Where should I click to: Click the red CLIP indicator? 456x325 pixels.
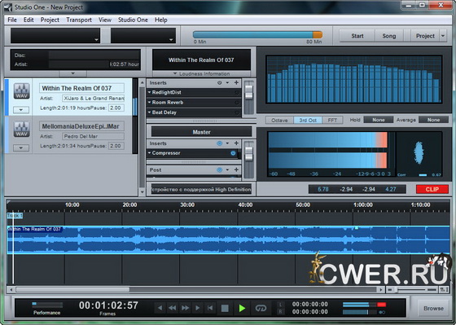[432, 189]
